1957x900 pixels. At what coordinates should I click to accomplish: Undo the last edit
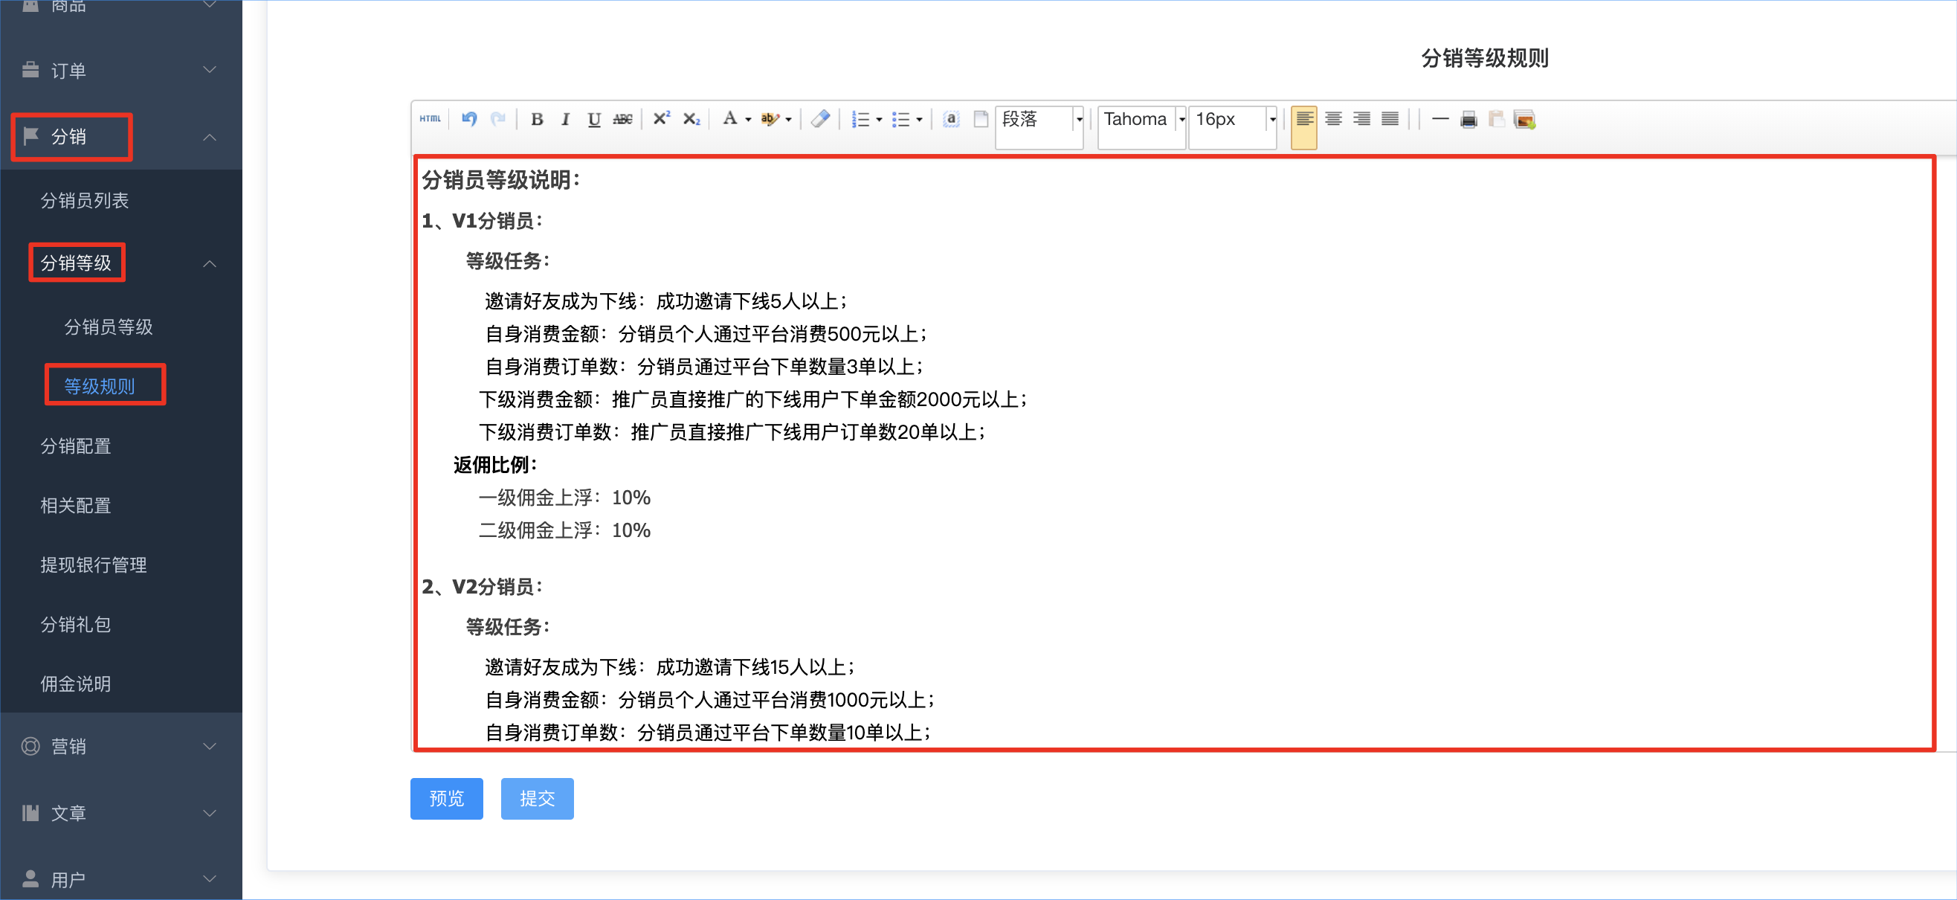click(x=469, y=119)
